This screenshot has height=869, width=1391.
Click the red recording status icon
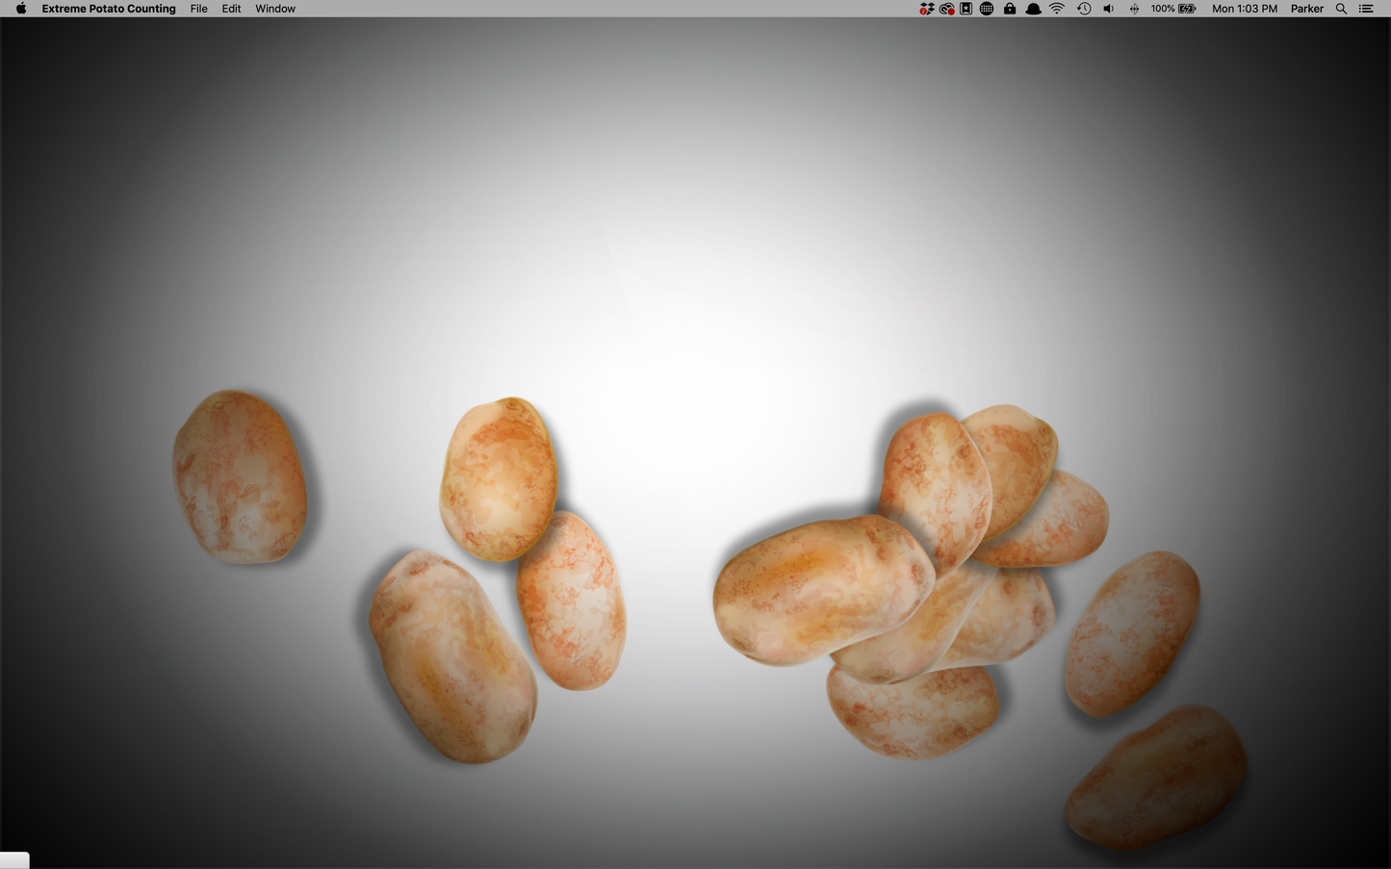click(947, 9)
